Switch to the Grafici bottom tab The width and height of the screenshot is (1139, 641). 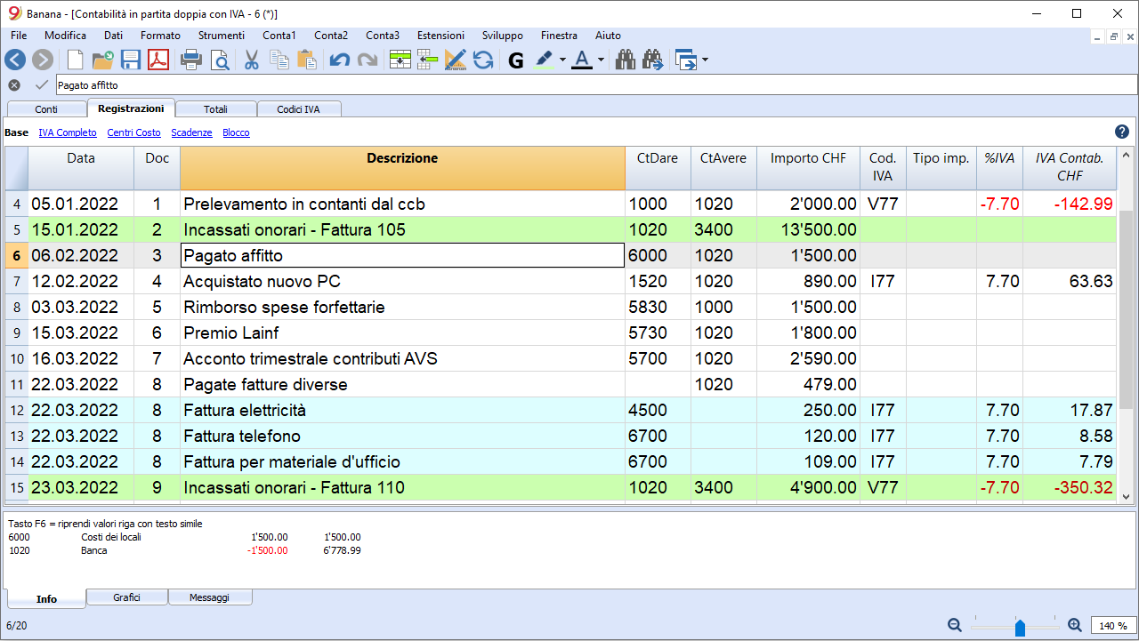(127, 597)
